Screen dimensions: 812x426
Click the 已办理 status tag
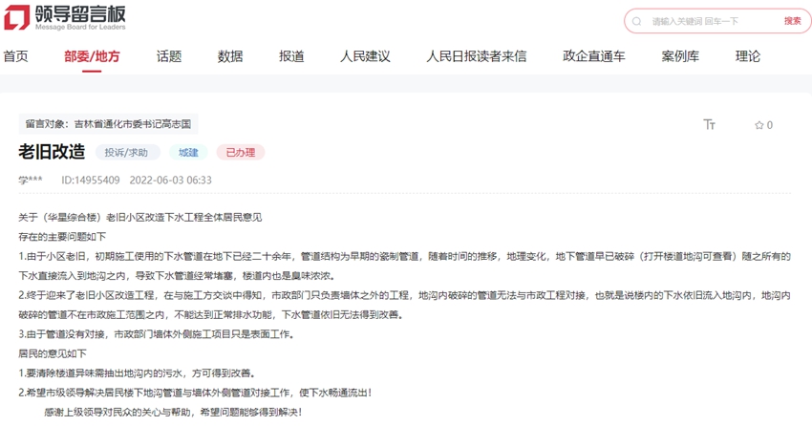[240, 152]
